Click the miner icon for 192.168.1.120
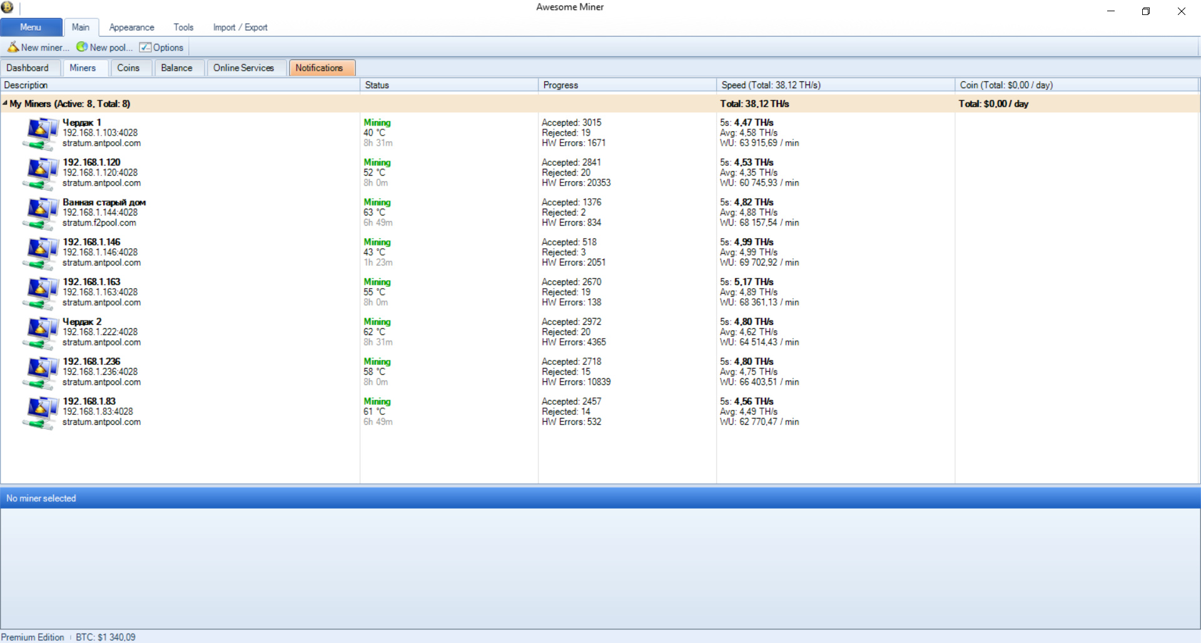The width and height of the screenshot is (1201, 643). pos(41,173)
